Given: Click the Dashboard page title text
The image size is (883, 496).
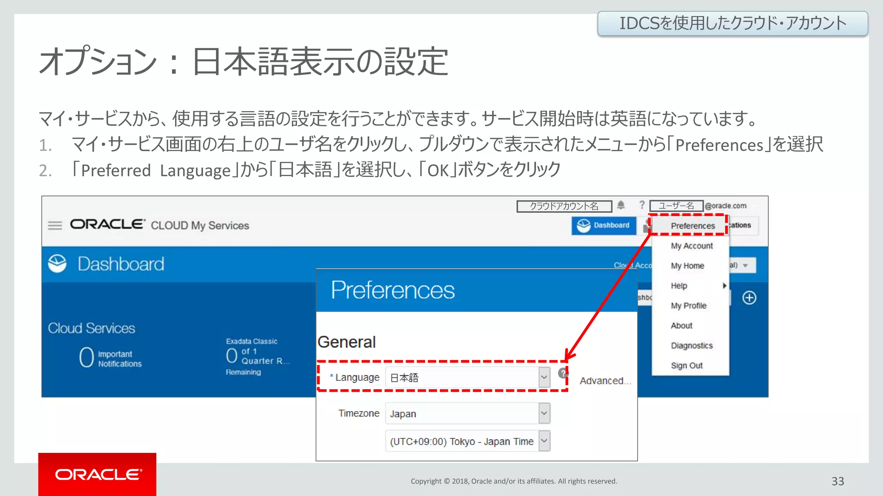Looking at the screenshot, I should click(x=121, y=264).
